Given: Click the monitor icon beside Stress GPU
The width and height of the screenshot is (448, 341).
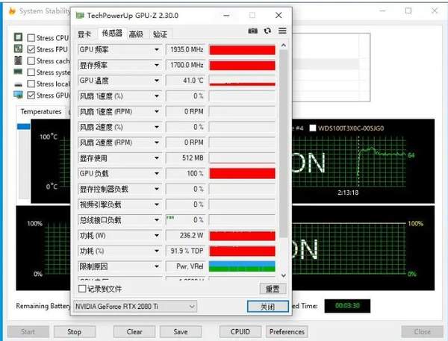Looking at the screenshot, I should (x=18, y=95).
